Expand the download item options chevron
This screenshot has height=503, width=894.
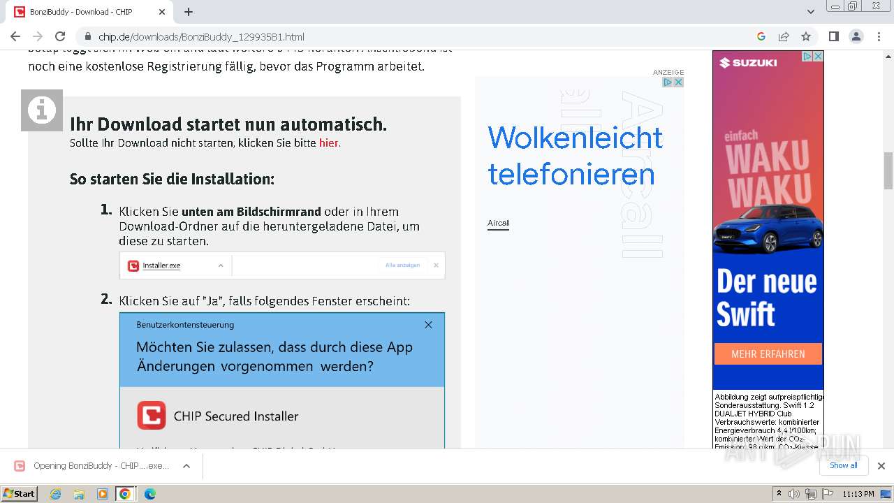(186, 466)
